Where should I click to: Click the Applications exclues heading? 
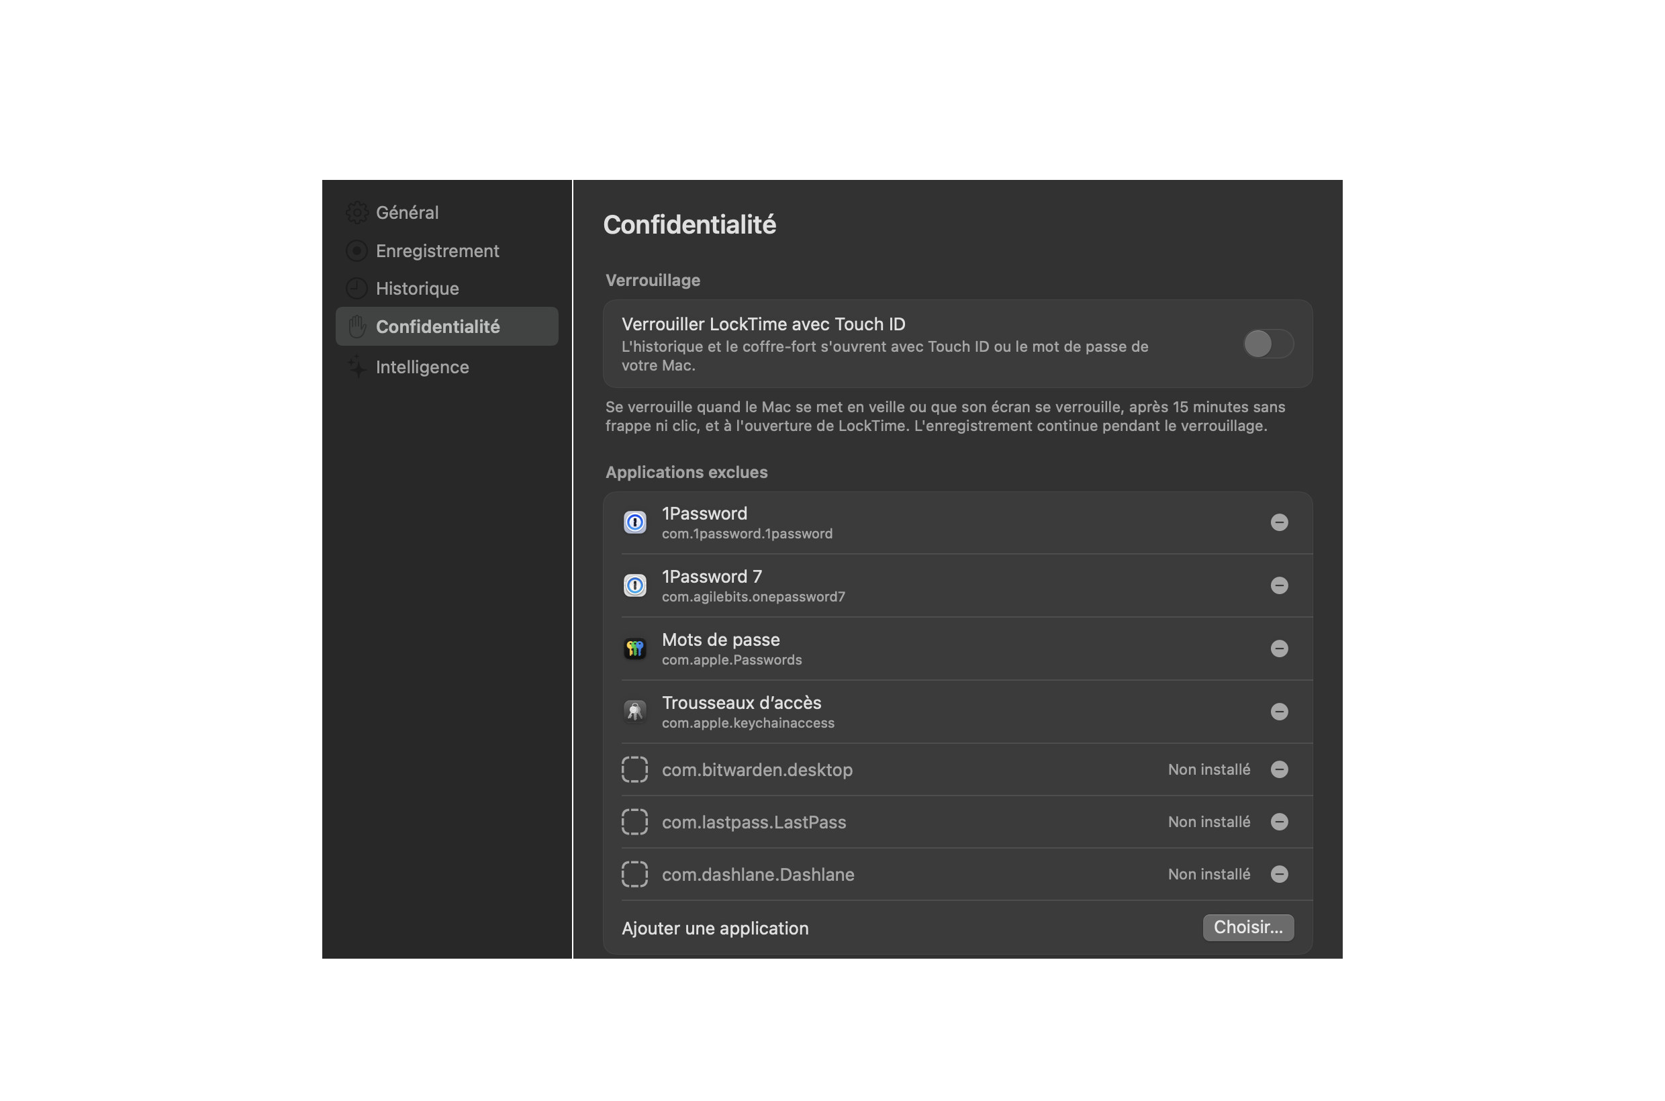(686, 473)
